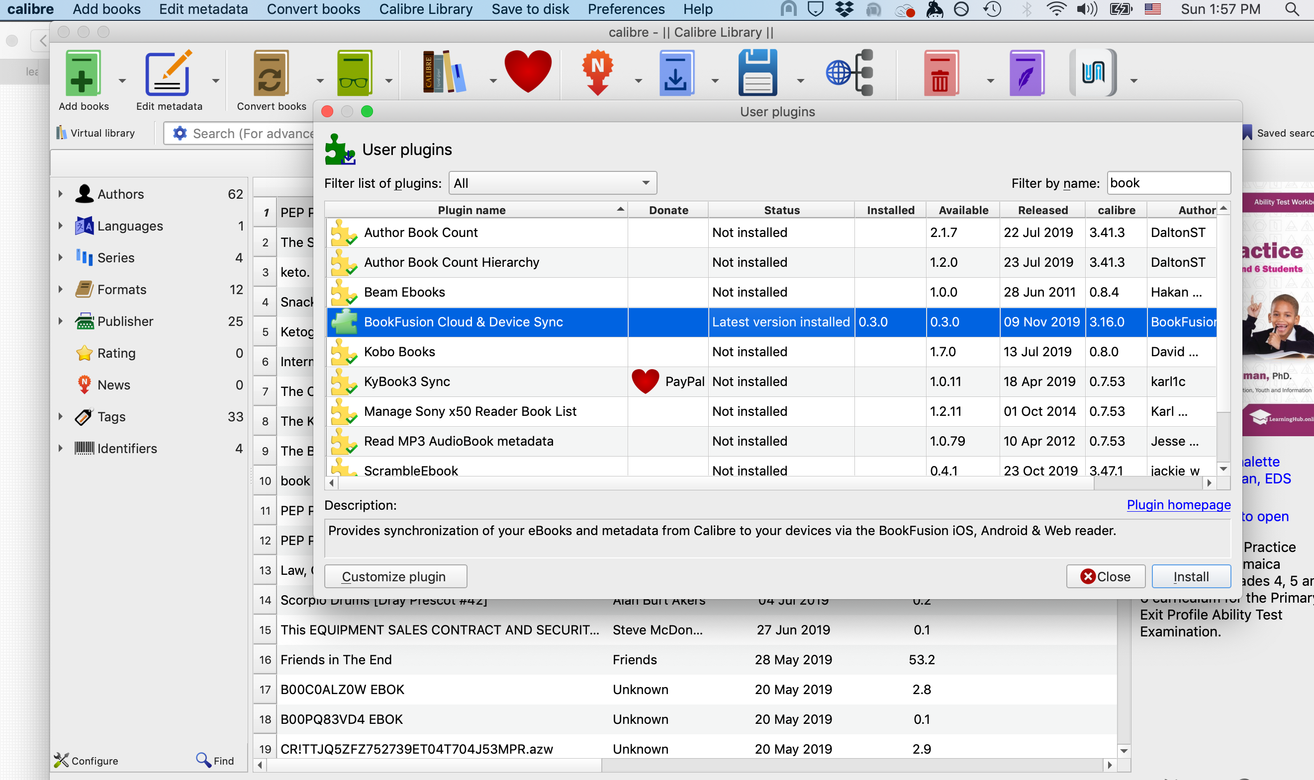Open the Add books dropdown arrow
Image resolution: width=1314 pixels, height=780 pixels.
tap(122, 81)
